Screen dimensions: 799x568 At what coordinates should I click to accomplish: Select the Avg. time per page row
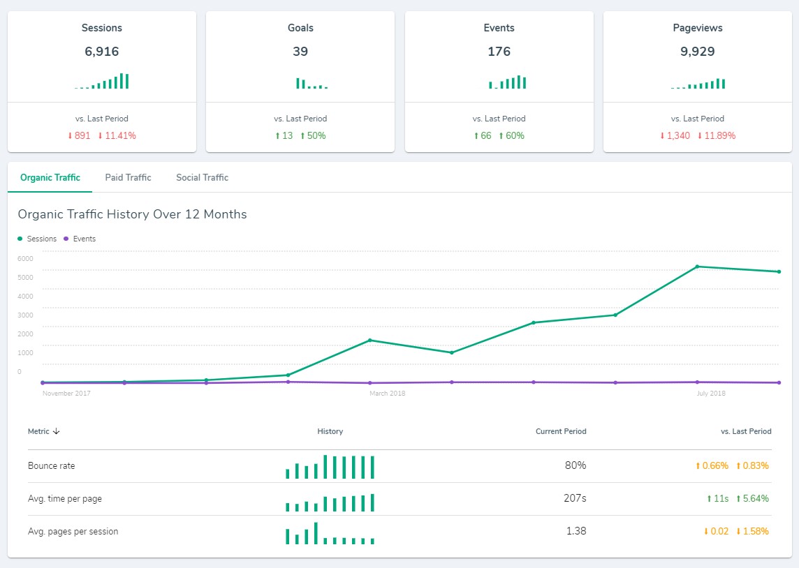tap(399, 499)
